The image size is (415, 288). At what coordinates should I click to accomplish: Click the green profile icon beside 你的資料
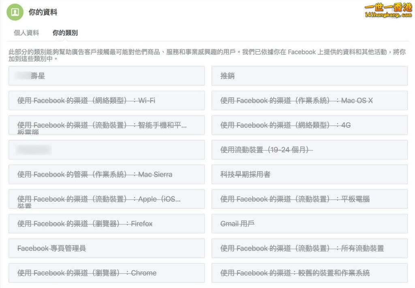pos(15,12)
